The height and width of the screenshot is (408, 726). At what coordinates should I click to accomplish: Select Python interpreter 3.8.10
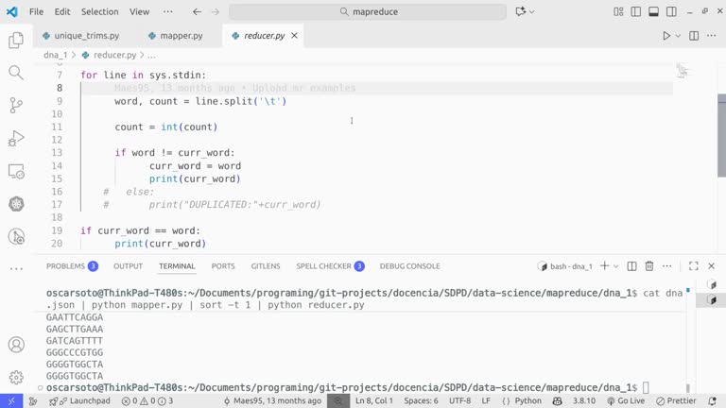click(x=584, y=401)
